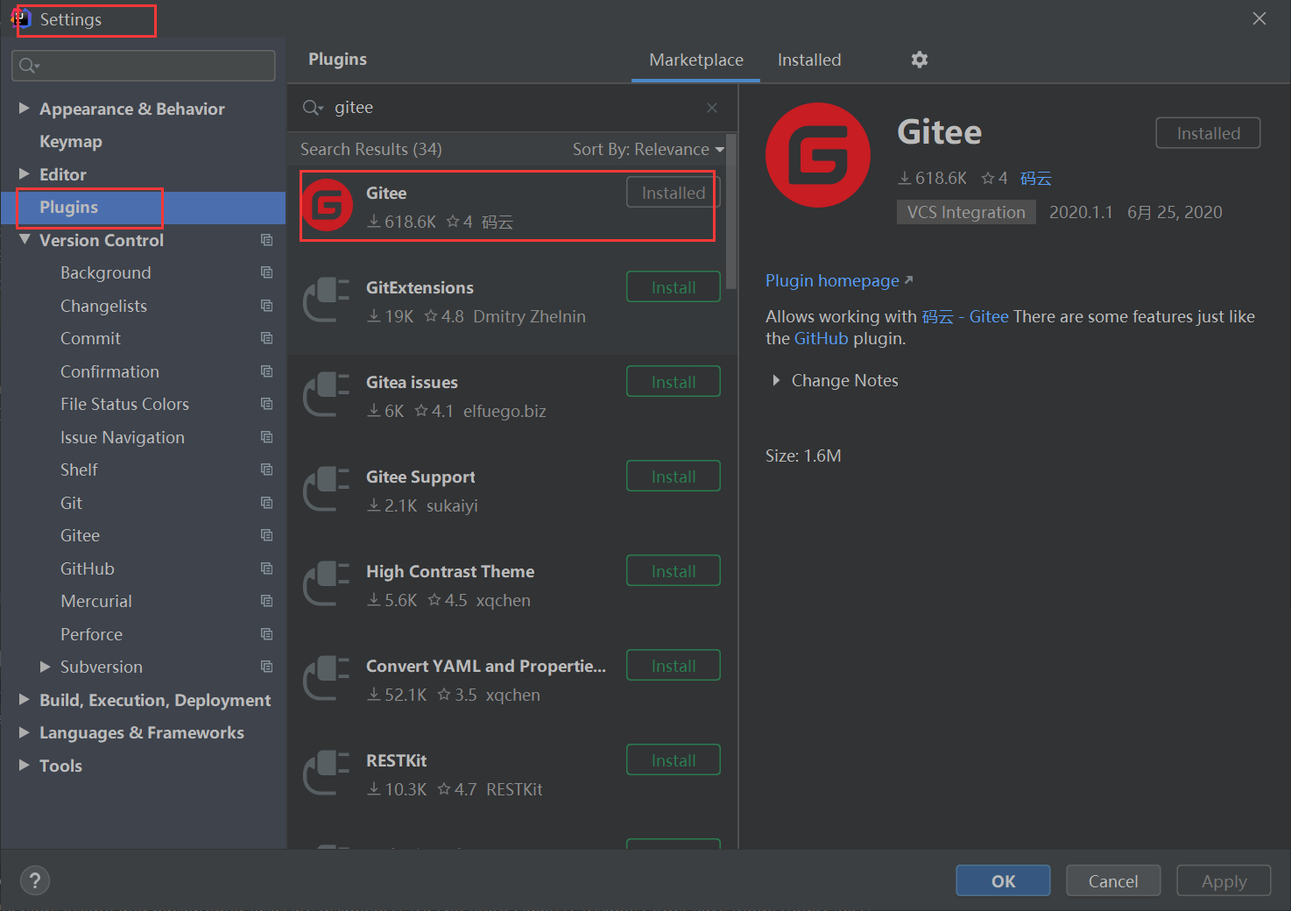Click project-level icon next to Git
Image resolution: width=1291 pixels, height=911 pixels.
pyautogui.click(x=267, y=503)
